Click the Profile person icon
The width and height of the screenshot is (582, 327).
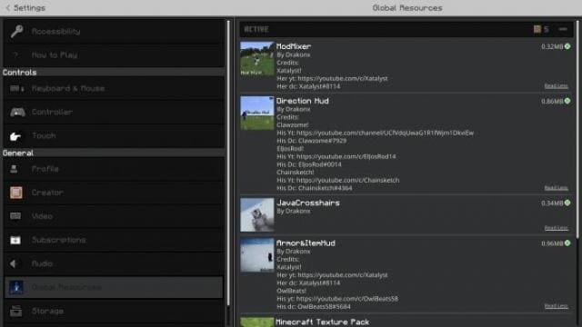click(15, 169)
